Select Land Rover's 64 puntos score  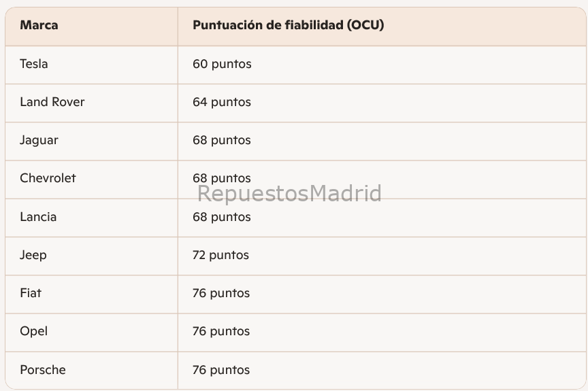pos(222,103)
